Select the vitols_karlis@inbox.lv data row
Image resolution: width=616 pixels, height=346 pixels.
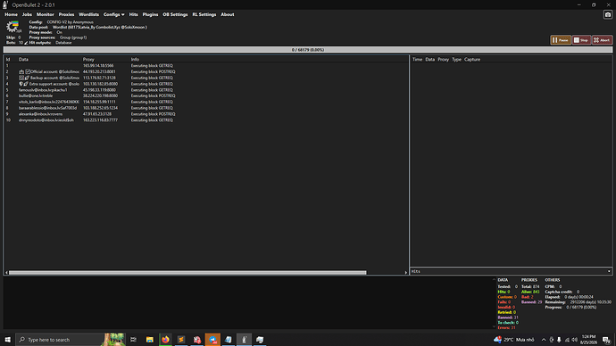click(206, 102)
